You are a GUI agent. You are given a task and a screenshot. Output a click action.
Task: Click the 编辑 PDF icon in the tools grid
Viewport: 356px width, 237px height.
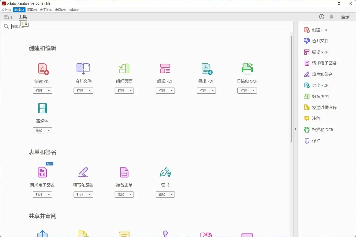click(x=165, y=69)
